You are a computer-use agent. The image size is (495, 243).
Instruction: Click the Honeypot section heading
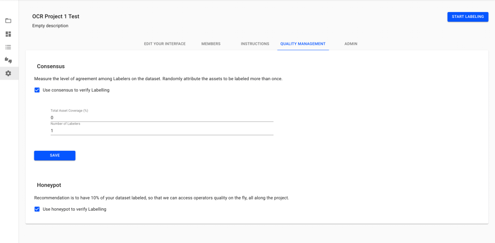[x=49, y=185]
